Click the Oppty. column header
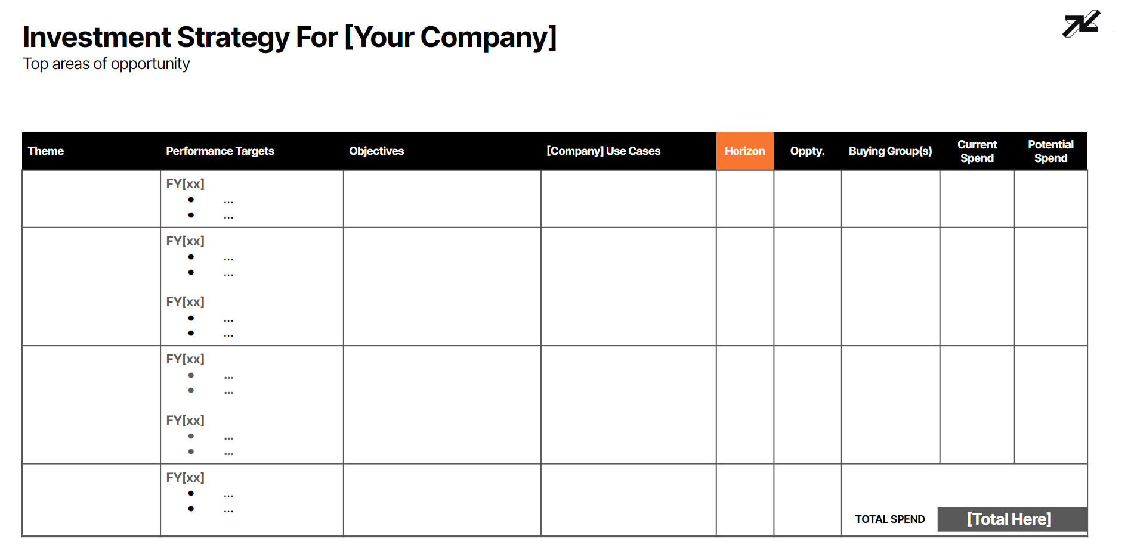The height and width of the screenshot is (548, 1131). [x=807, y=151]
